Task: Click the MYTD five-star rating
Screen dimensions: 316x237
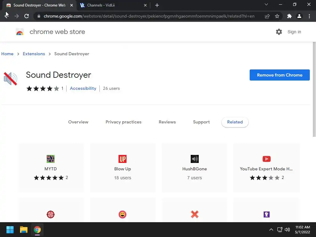Action: 48,177
